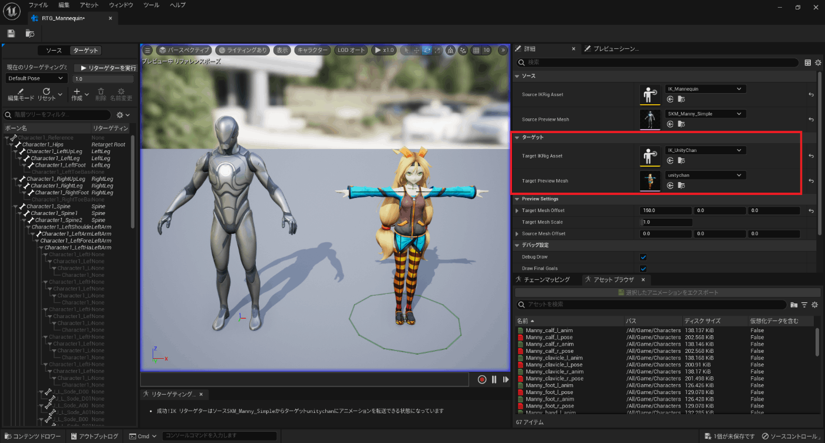
Task: Select the viewport scale tool
Action: tap(437, 50)
